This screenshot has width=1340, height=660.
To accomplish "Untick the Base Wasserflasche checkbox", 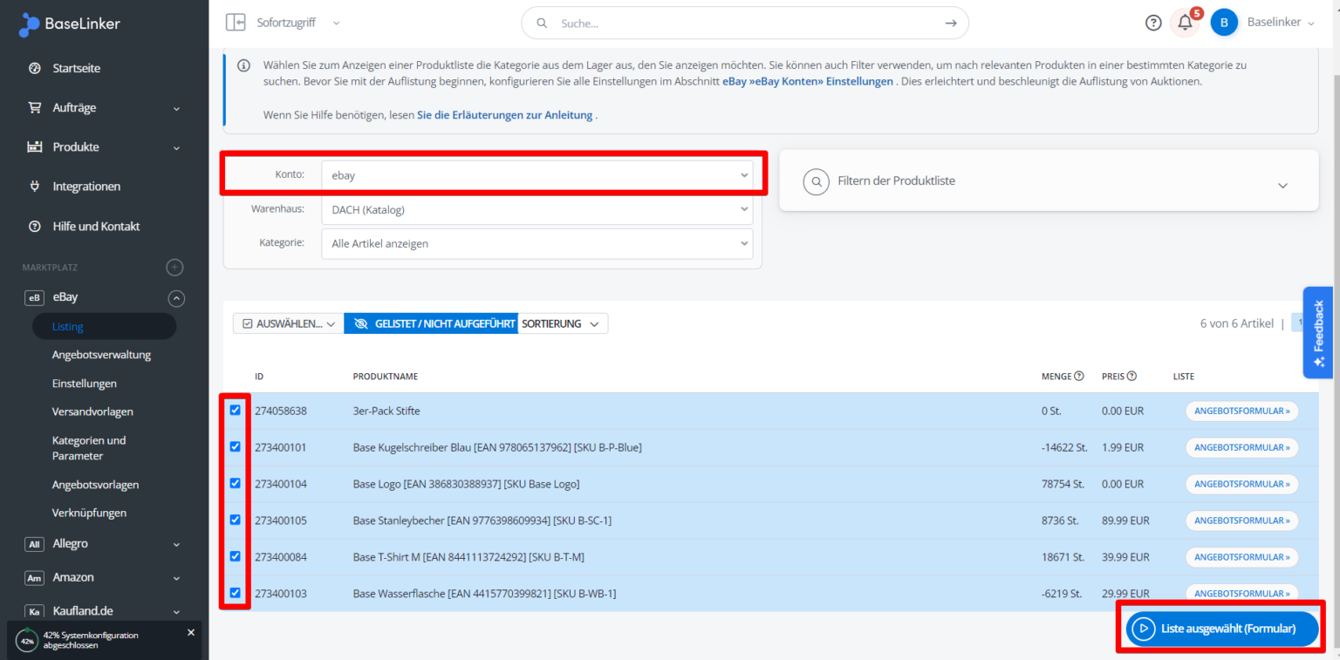I will pyautogui.click(x=235, y=593).
